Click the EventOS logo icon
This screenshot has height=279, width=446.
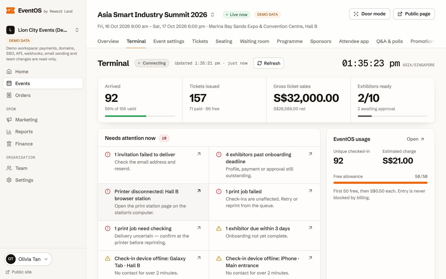10,11
